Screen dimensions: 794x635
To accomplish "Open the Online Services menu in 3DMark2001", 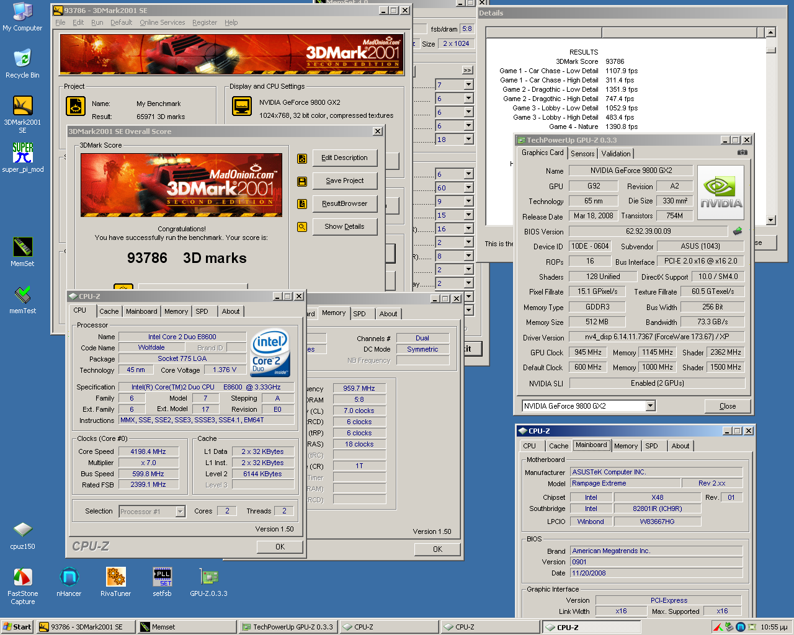I will click(162, 22).
